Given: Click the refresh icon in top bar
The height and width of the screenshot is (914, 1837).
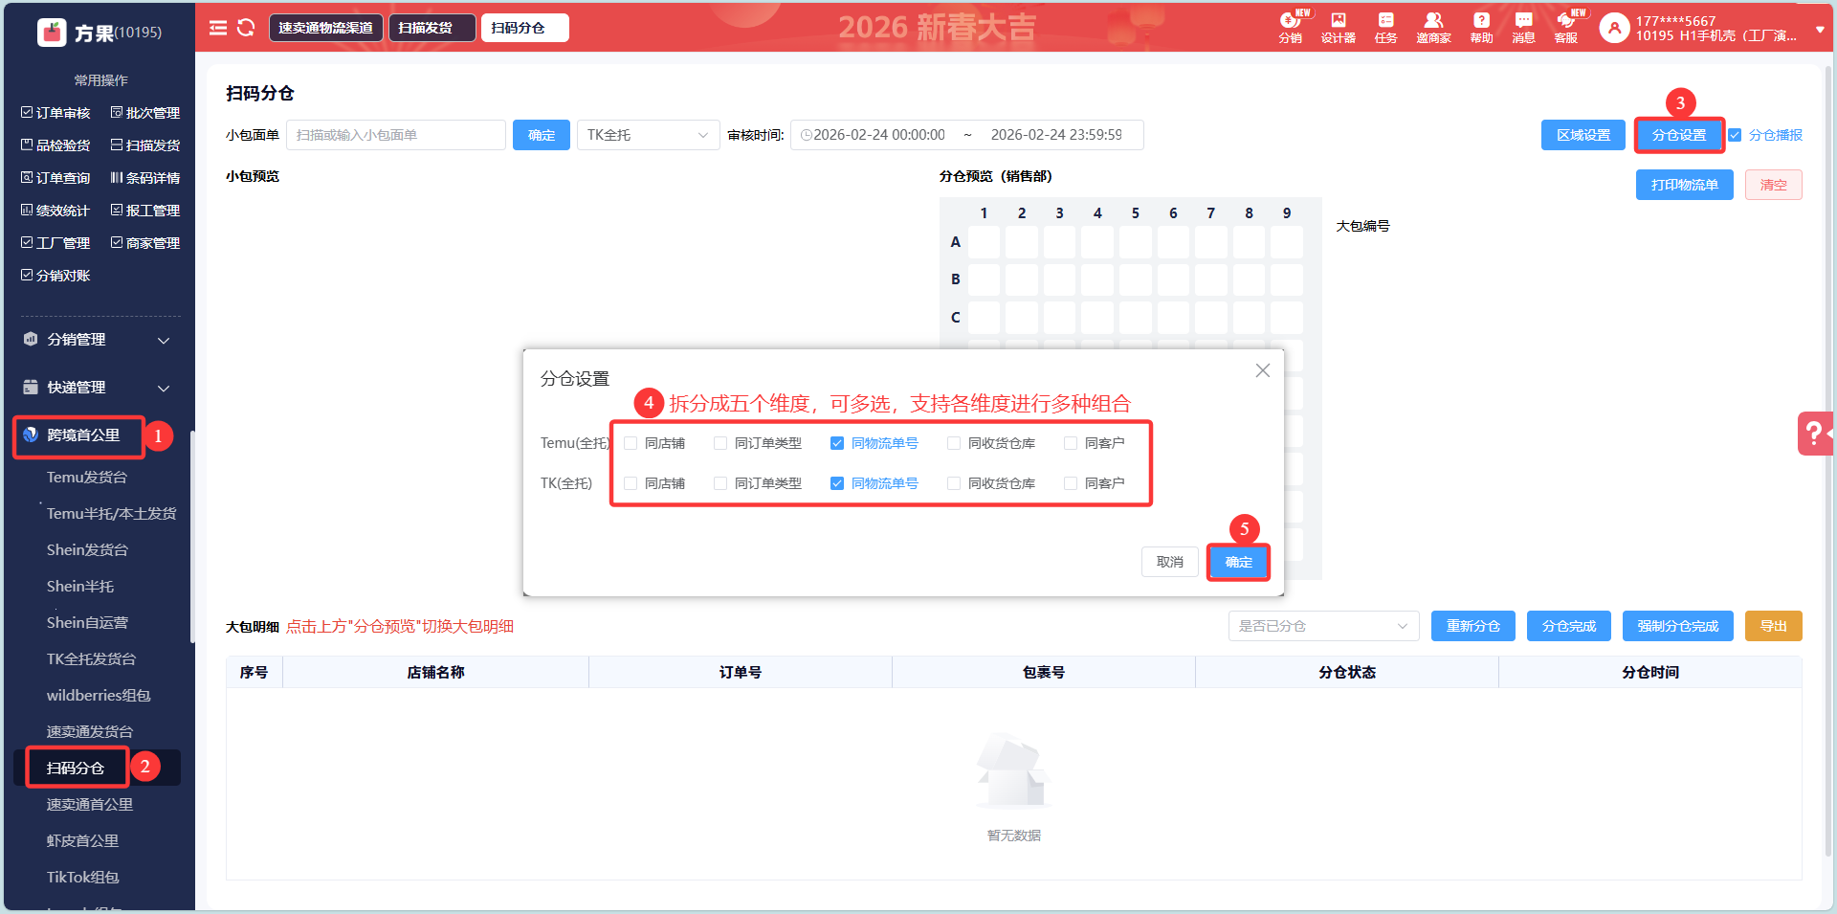Looking at the screenshot, I should [x=246, y=28].
